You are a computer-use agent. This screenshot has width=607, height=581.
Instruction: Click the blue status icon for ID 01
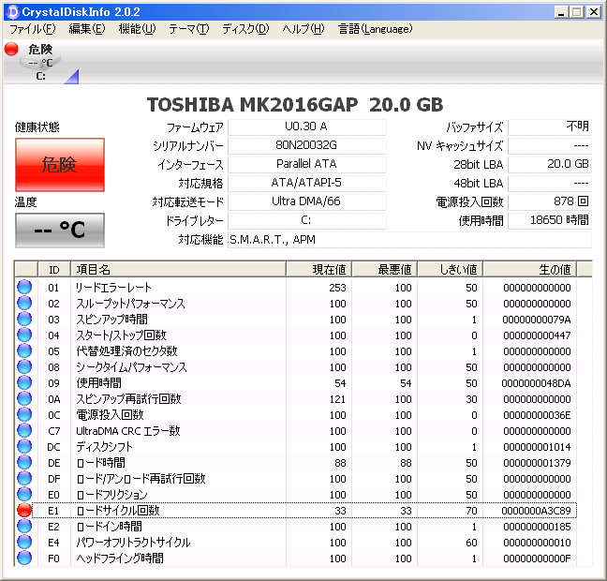24,287
